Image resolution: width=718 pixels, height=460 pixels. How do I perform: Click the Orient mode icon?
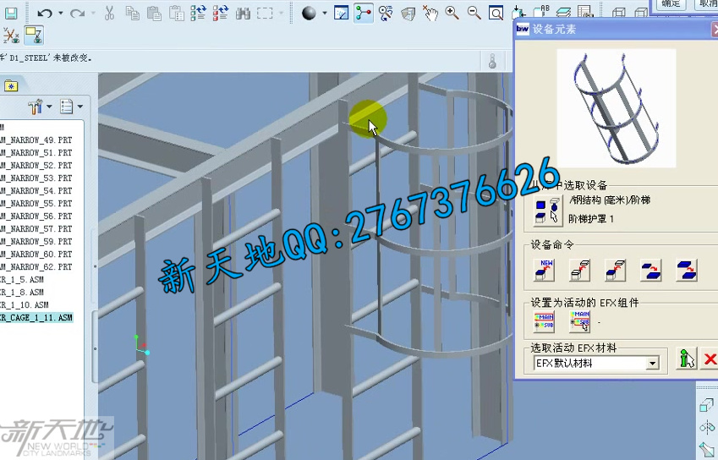(386, 13)
